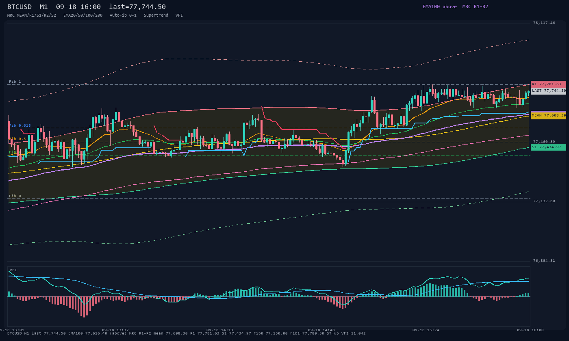Click the VFI legend label in header

click(x=179, y=15)
